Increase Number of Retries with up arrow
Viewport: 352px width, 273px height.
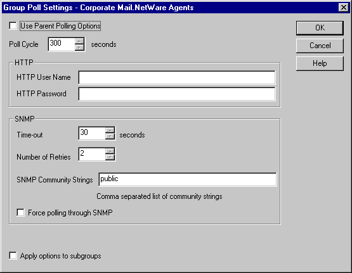click(x=110, y=151)
